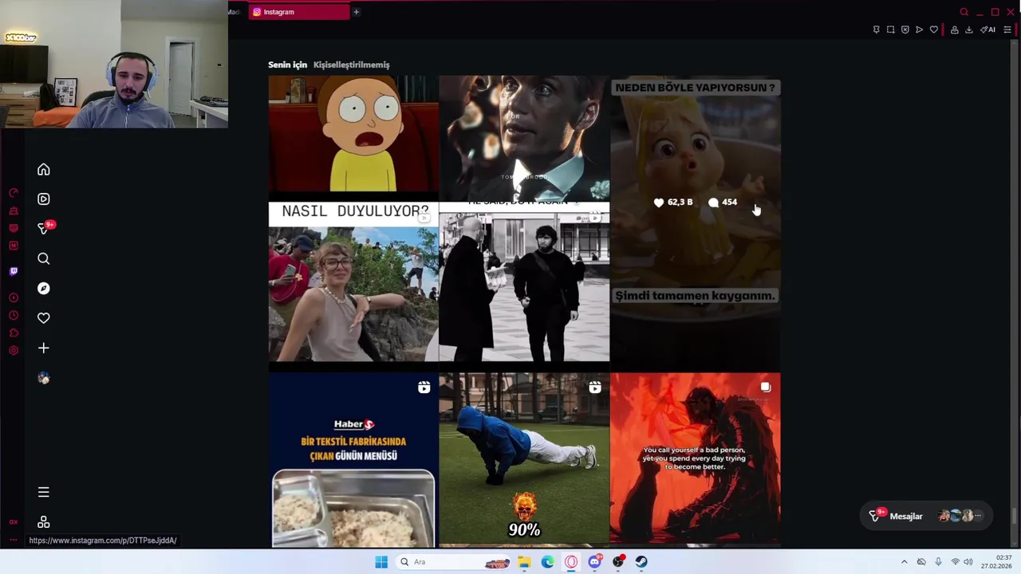
Task: Open the red samurai quote post
Action: [x=696, y=460]
